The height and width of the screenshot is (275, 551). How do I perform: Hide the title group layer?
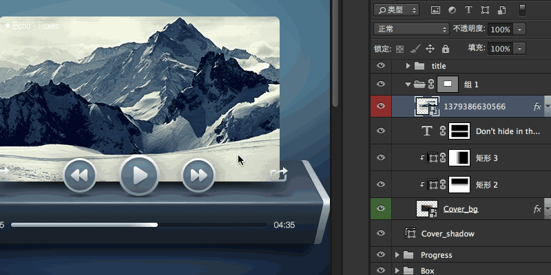[x=380, y=66]
